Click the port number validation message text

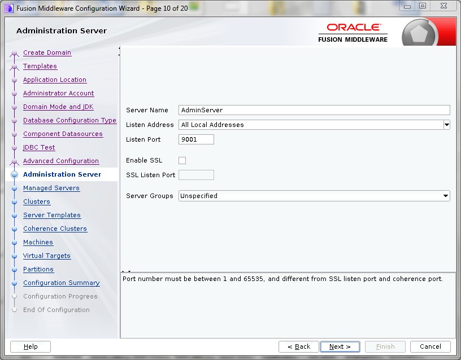[282, 279]
